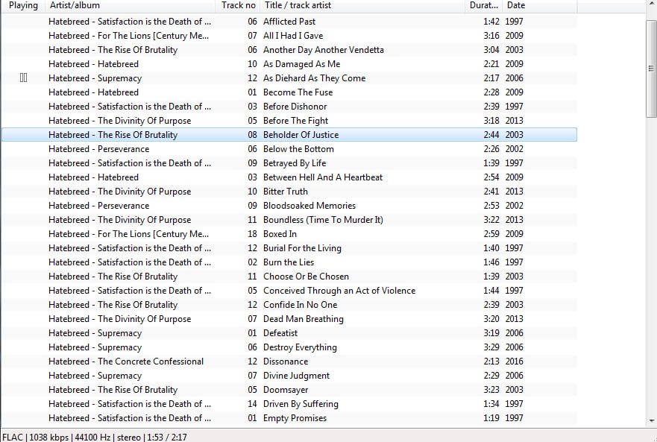Sort by the Playing column header

[x=23, y=5]
